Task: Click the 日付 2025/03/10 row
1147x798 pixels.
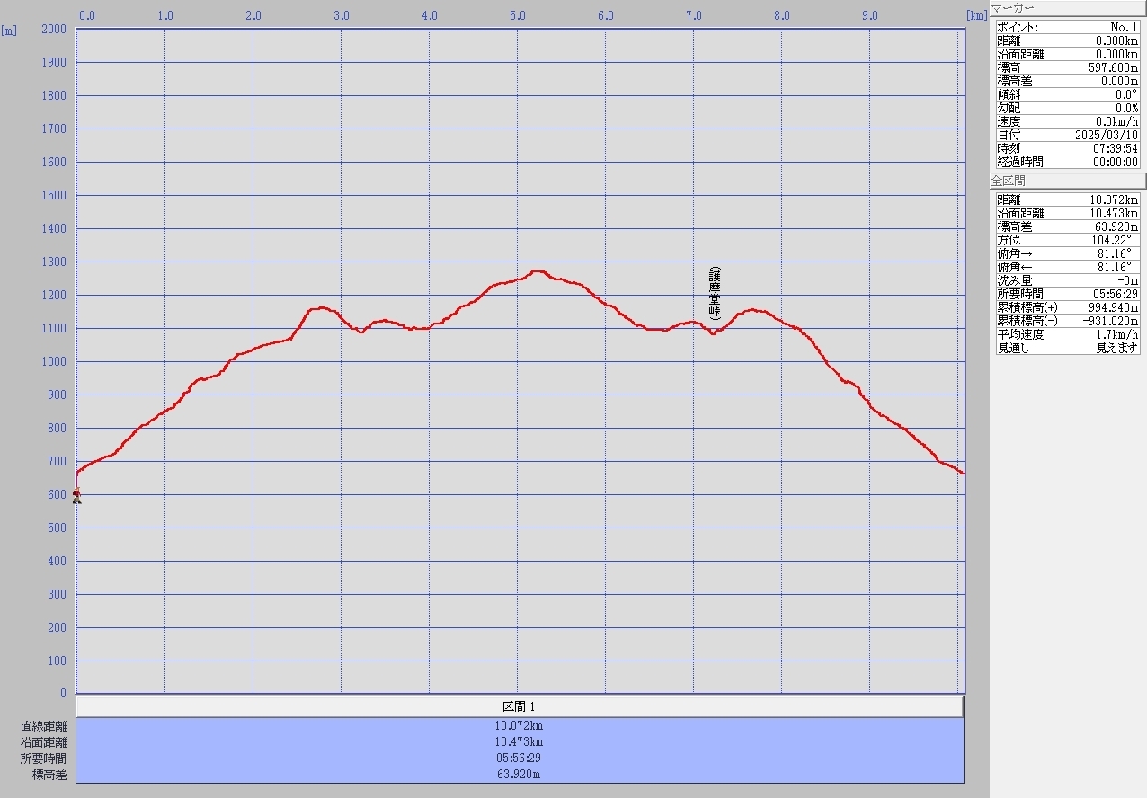Action: tap(1067, 135)
